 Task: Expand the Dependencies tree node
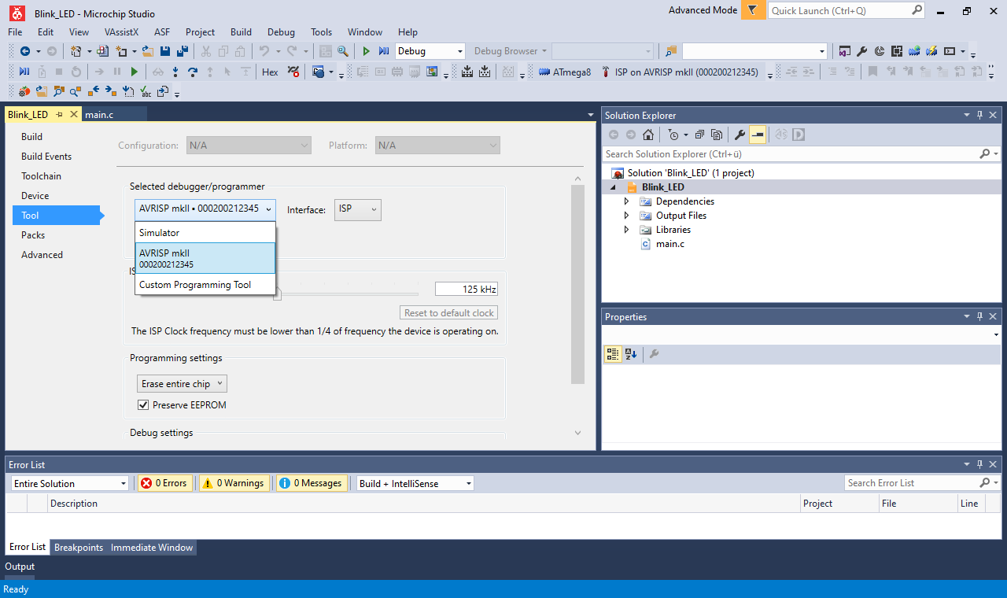(x=626, y=201)
